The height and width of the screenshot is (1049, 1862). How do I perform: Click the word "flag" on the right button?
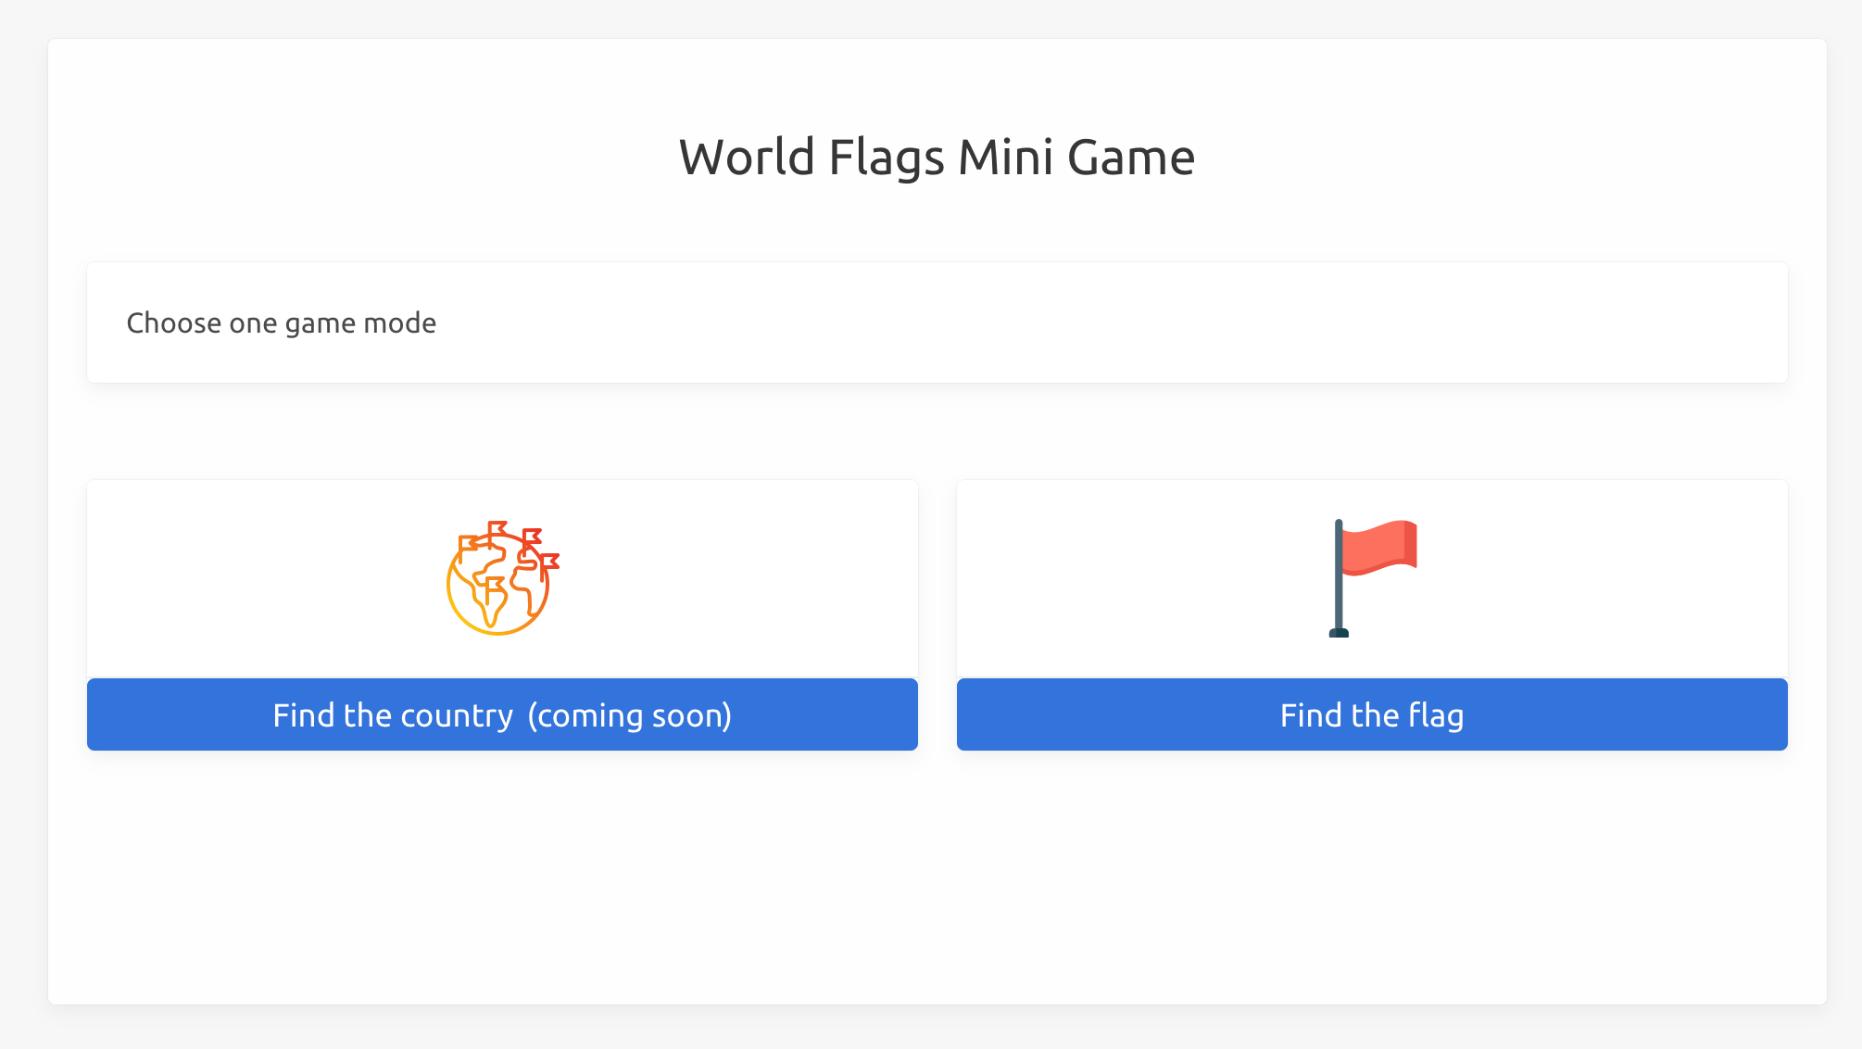point(1436,715)
